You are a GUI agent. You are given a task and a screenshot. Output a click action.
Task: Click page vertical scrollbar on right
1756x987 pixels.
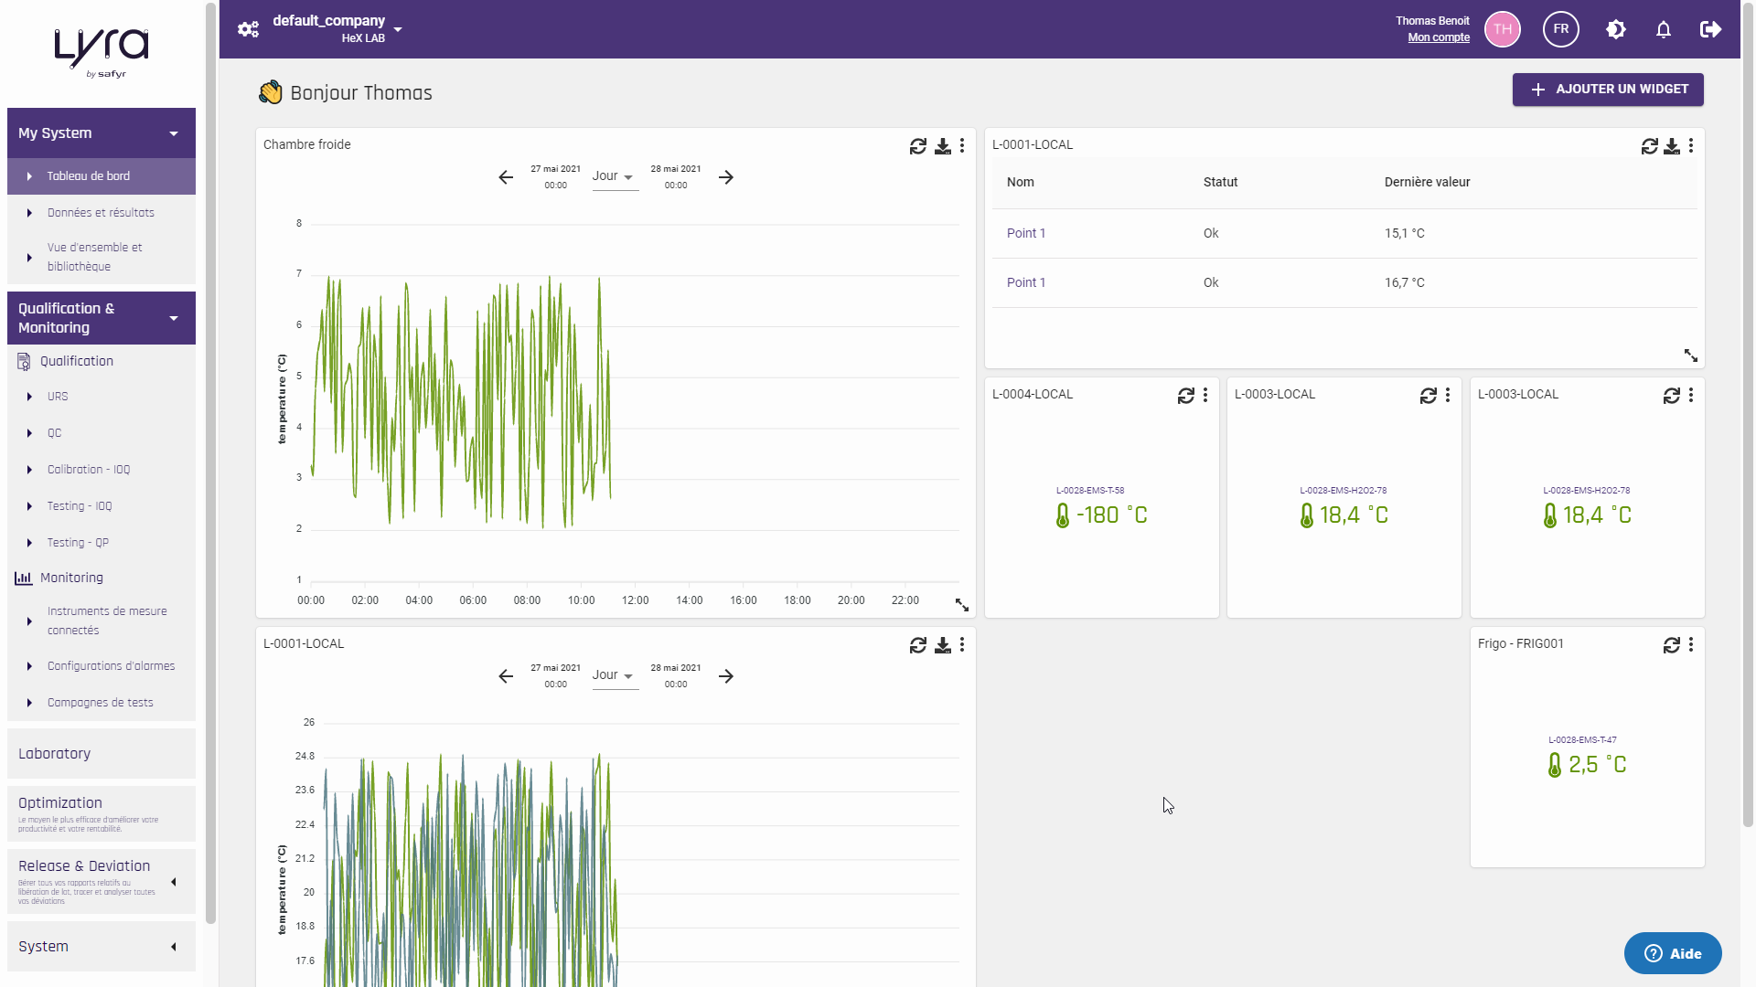[1748, 416]
